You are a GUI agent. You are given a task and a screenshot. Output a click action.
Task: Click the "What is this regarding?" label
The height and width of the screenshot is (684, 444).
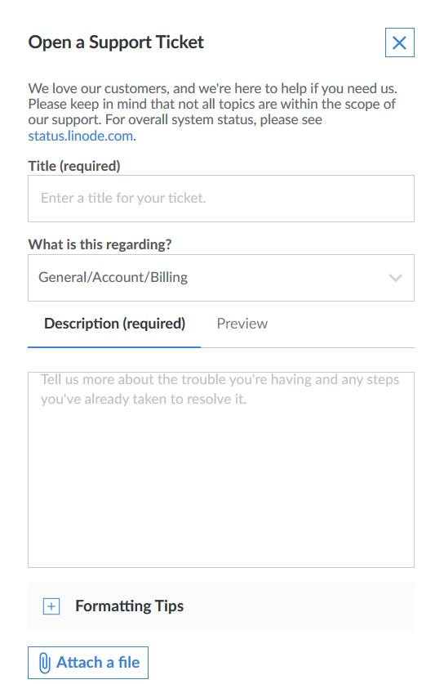tap(100, 244)
